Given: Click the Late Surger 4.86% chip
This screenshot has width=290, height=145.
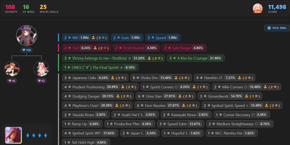Looking at the screenshot, I should (x=184, y=48).
